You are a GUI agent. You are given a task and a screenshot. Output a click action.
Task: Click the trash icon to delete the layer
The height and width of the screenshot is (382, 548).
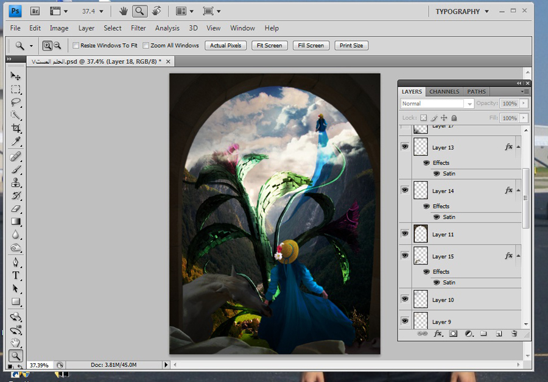pos(514,334)
